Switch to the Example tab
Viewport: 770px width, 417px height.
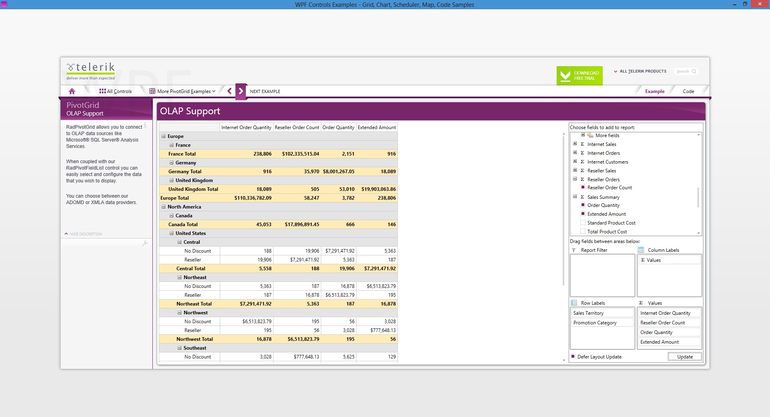click(654, 91)
